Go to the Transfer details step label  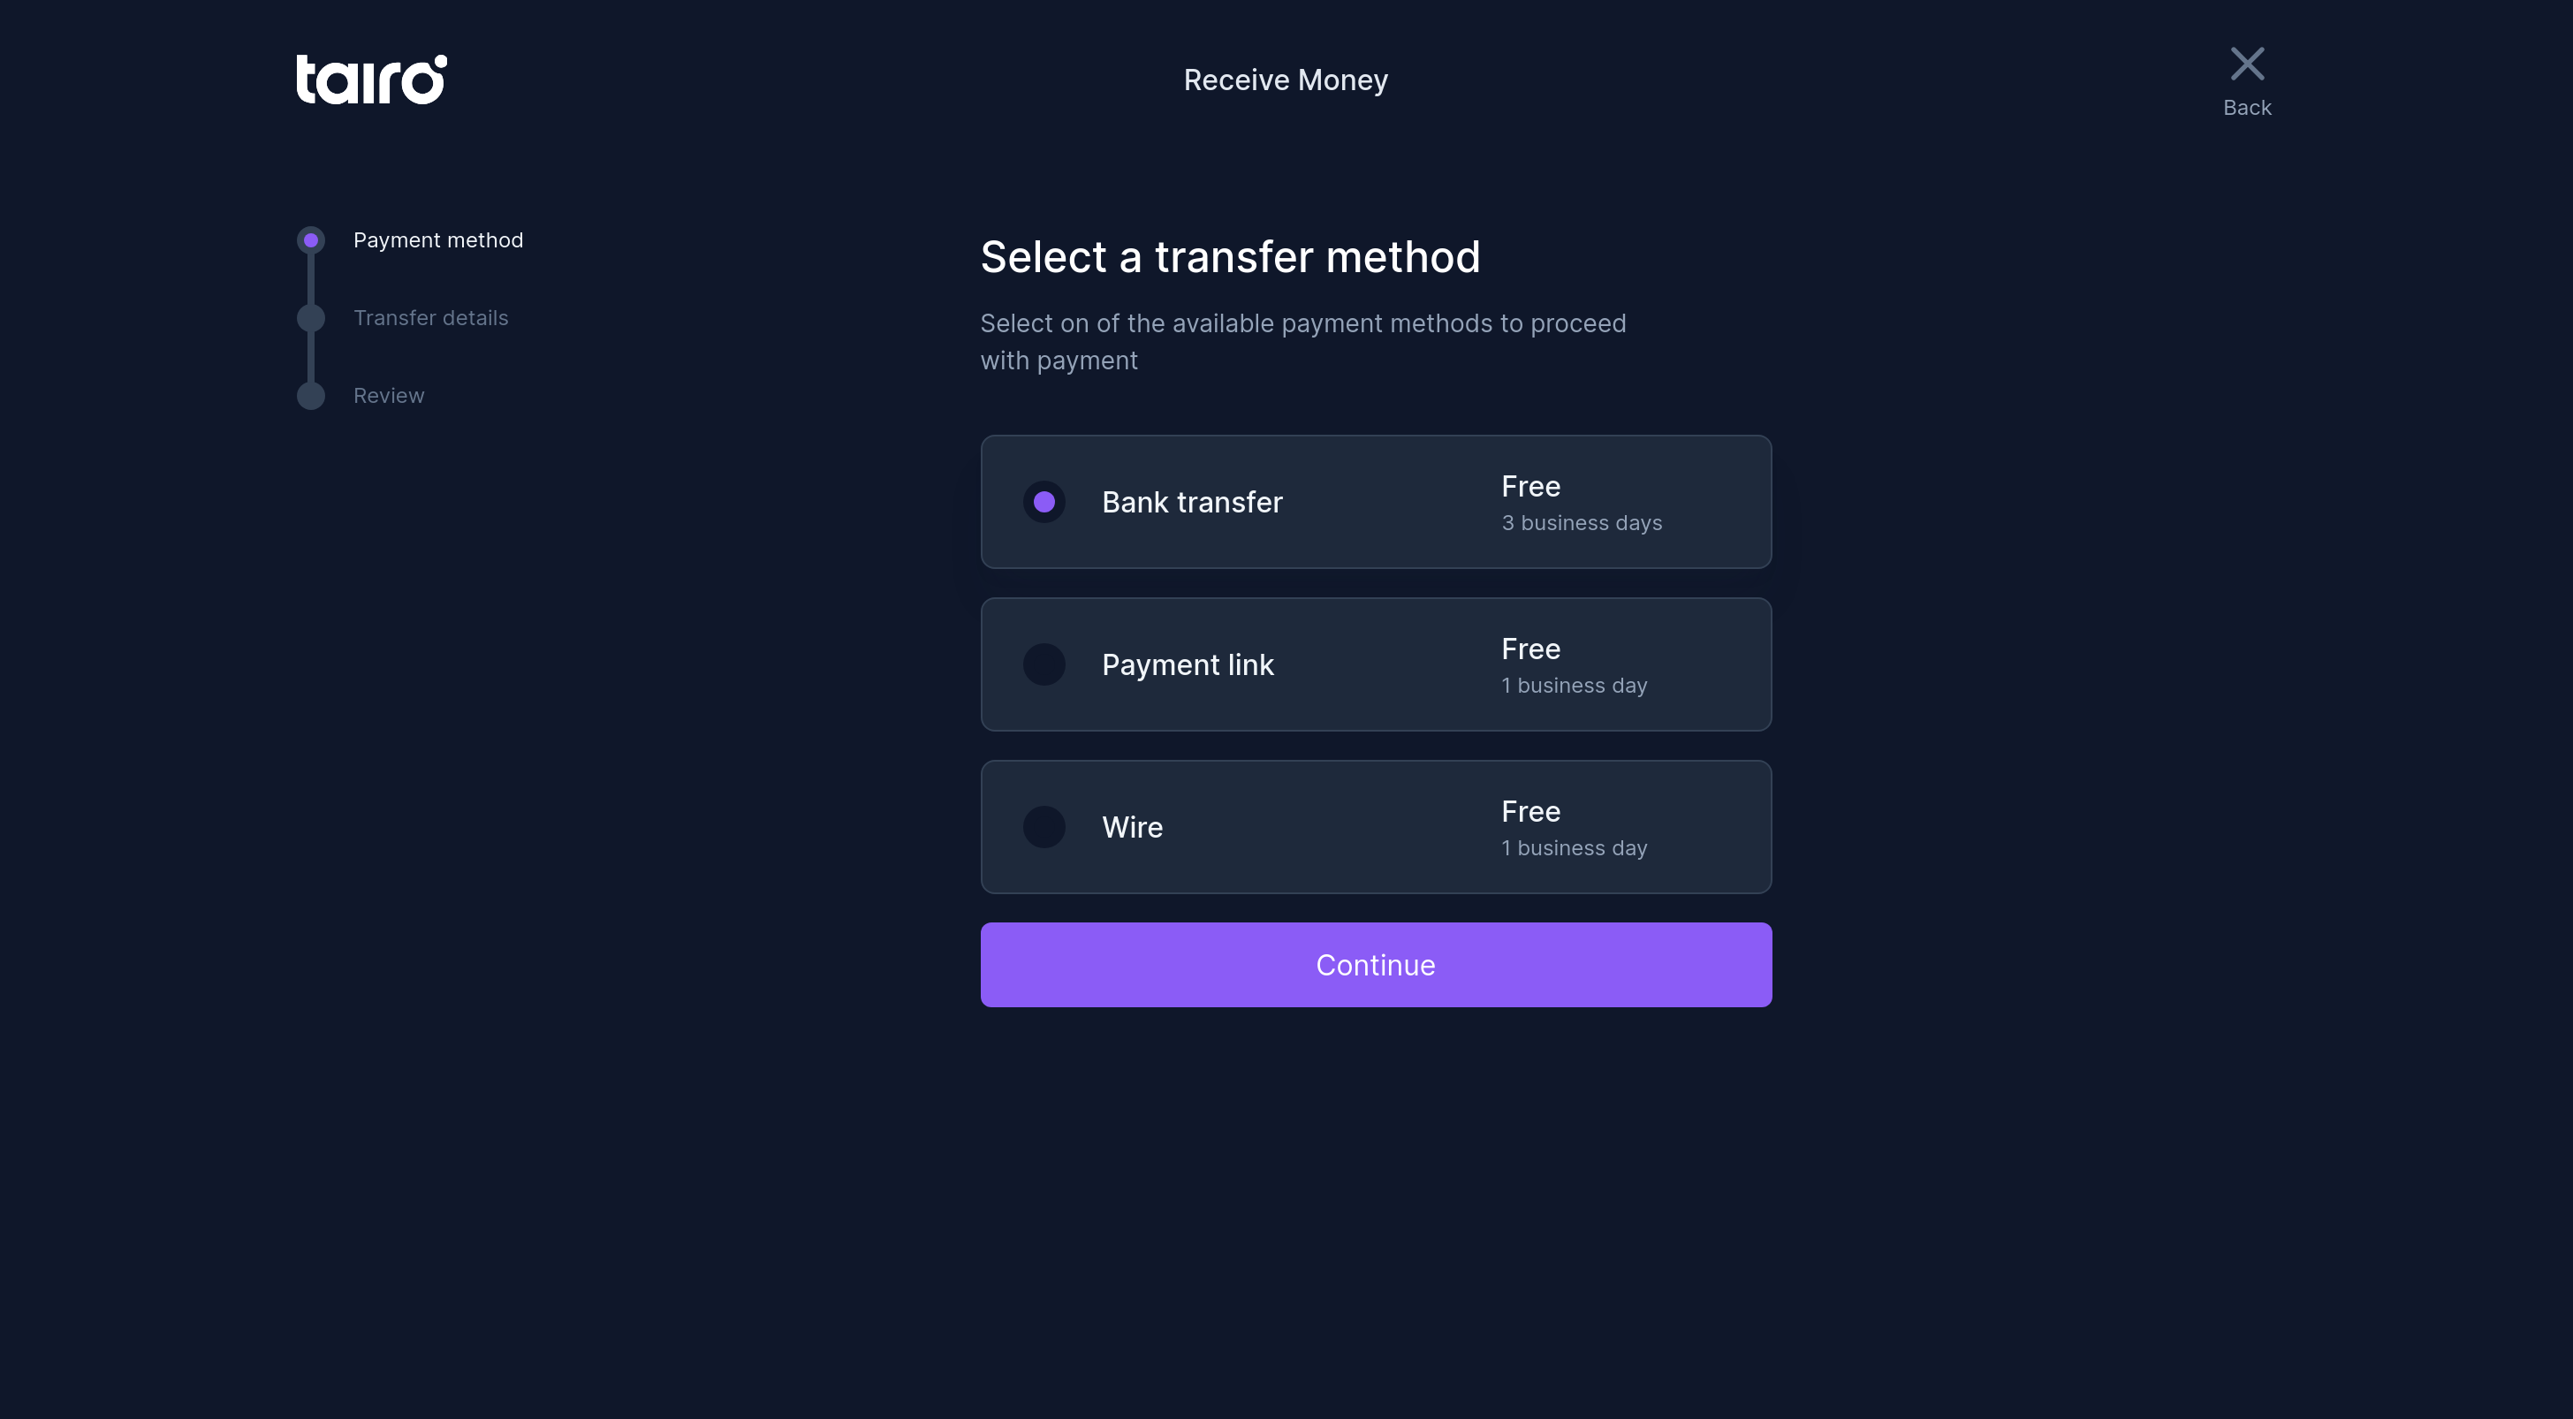(x=430, y=317)
